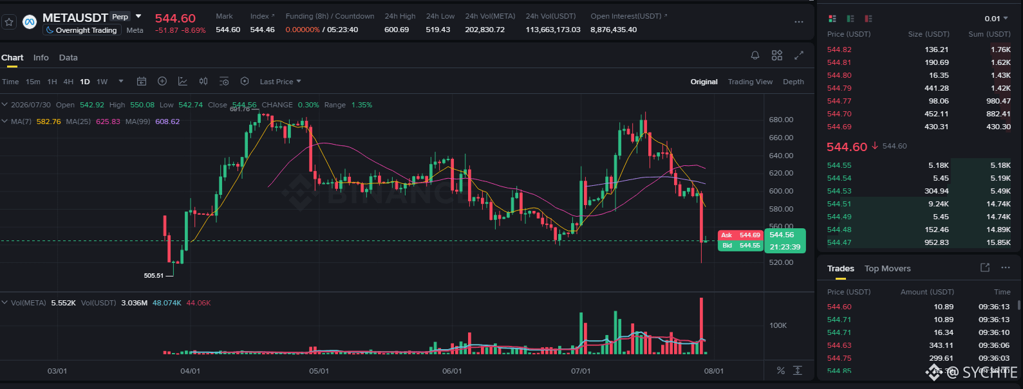Open the go-to-date calendar icon
Viewport: 1023px width, 389px height.
(142, 81)
